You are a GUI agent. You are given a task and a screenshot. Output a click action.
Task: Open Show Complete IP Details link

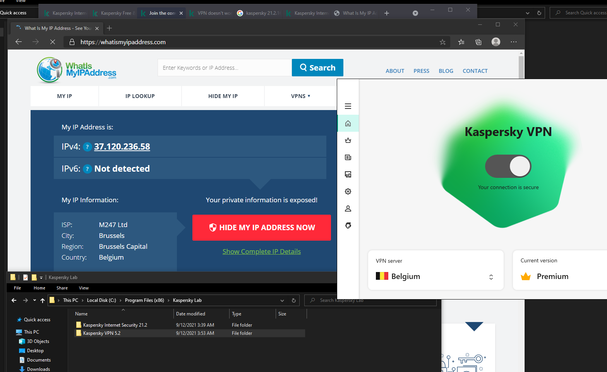(262, 251)
